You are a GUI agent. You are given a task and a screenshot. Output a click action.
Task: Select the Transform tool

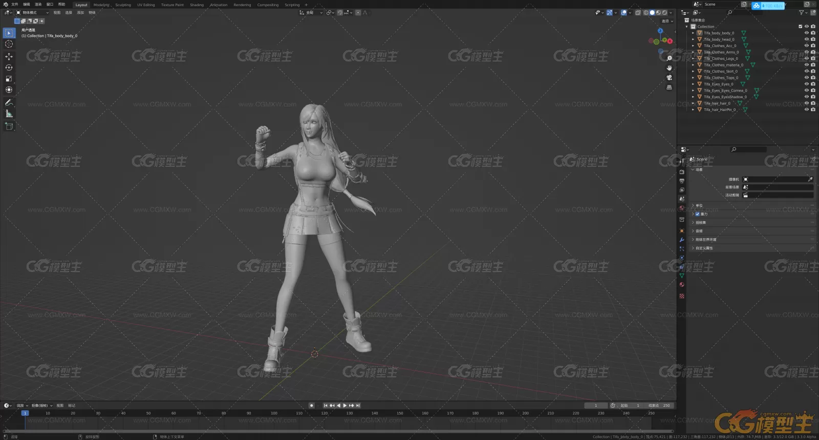click(x=9, y=89)
